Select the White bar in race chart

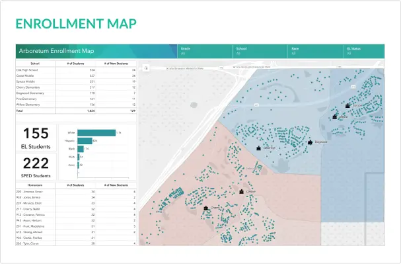click(x=96, y=133)
